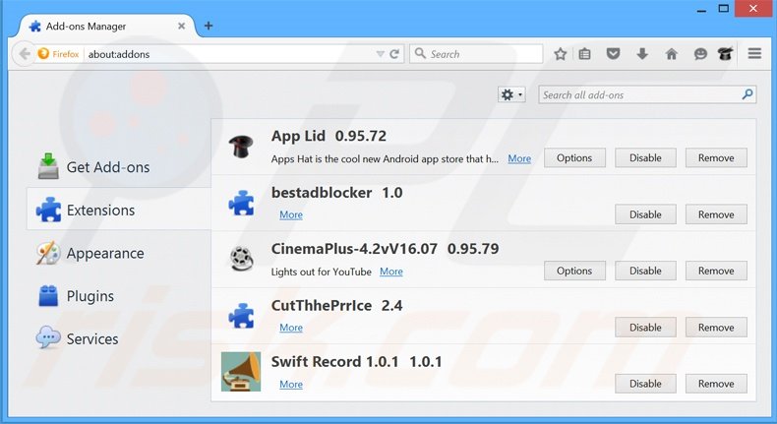Switch to the Plugins category
This screenshot has height=424, width=777.
[x=90, y=296]
